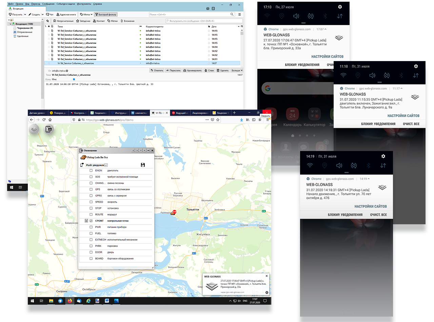This screenshot has height=322, width=434.
Task: Save notification settings with the floppy disk icon
Action: click(x=143, y=165)
